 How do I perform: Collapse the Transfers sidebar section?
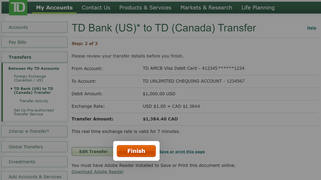(x=34, y=57)
